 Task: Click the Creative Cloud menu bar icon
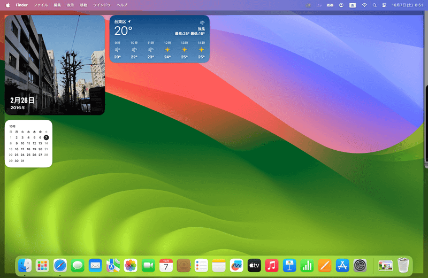point(308,5)
